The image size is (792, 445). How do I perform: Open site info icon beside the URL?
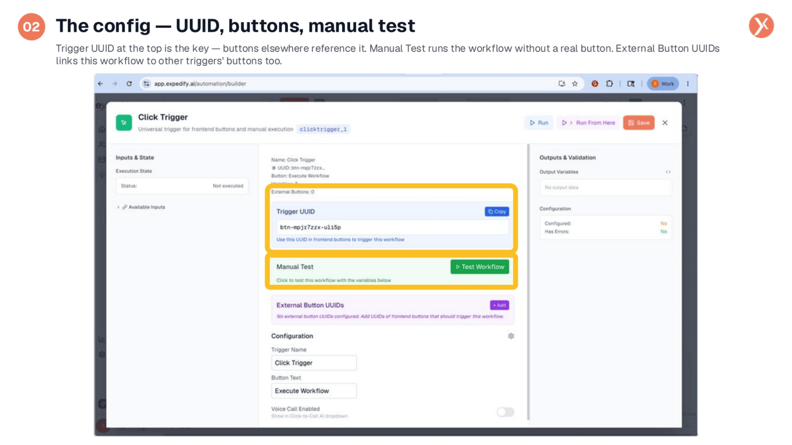click(146, 84)
